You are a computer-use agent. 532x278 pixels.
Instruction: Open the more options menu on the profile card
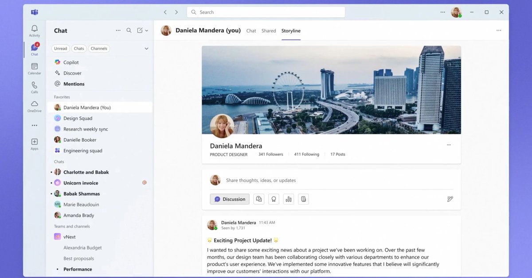tap(449, 145)
